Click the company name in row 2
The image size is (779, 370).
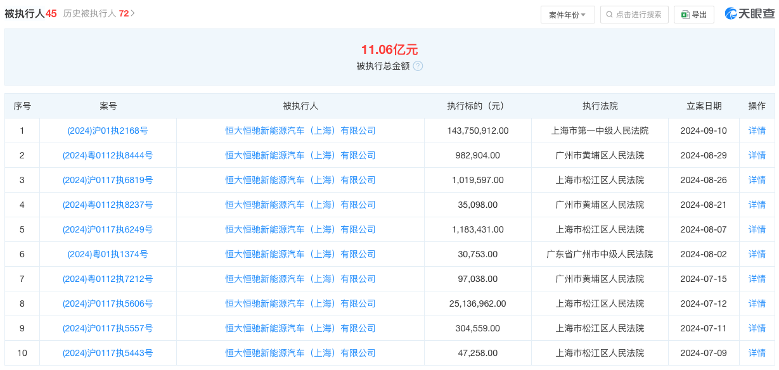(300, 155)
